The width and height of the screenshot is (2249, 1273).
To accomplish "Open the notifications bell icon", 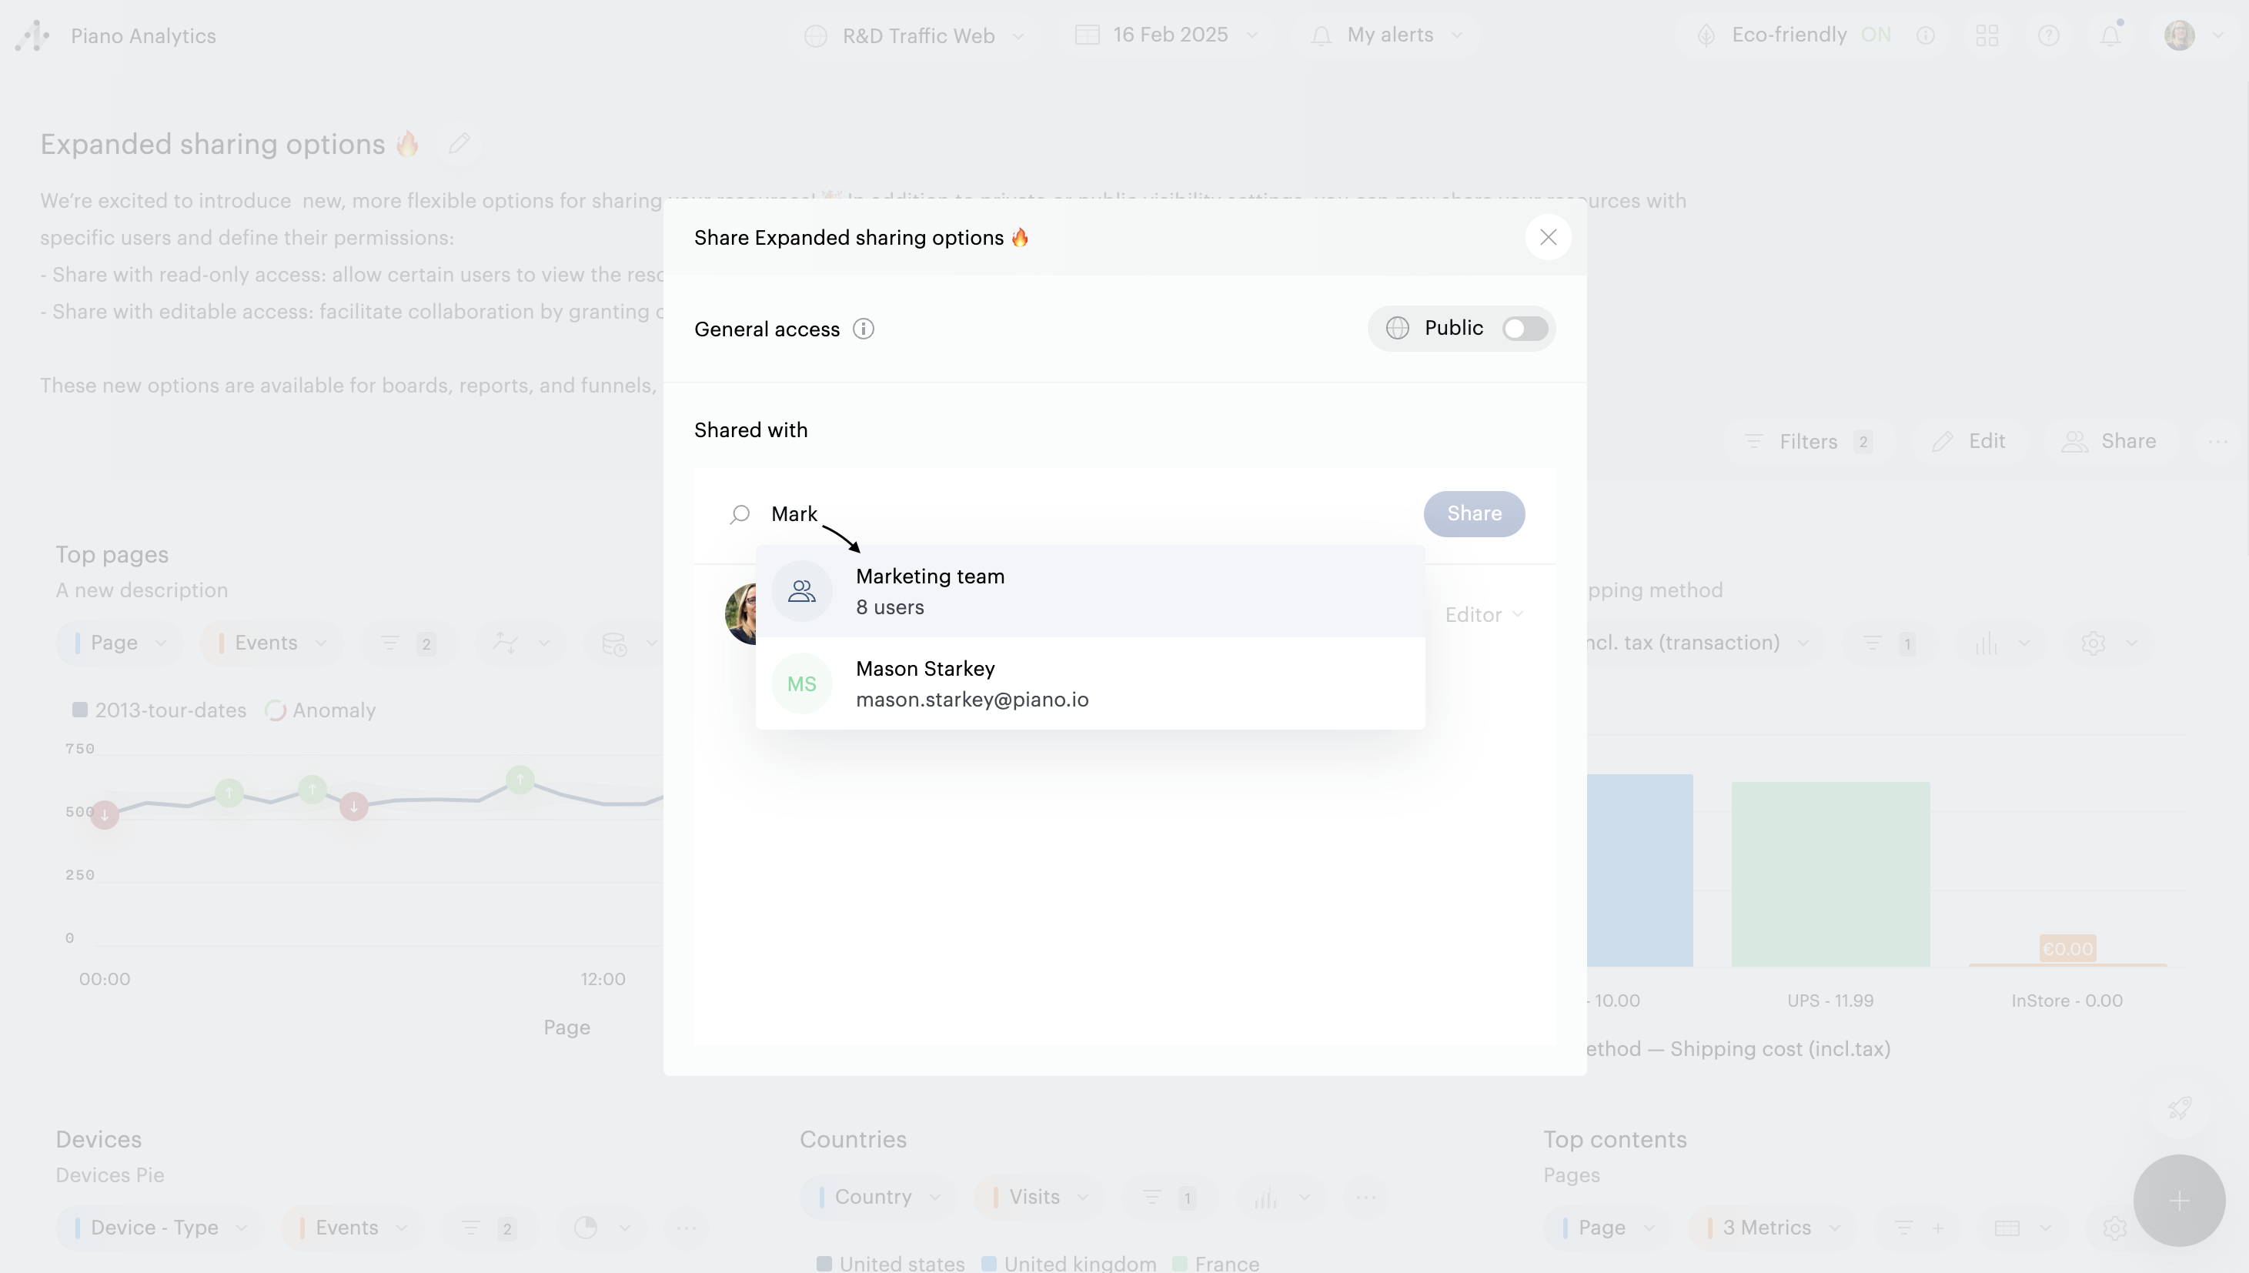I will [x=2110, y=36].
